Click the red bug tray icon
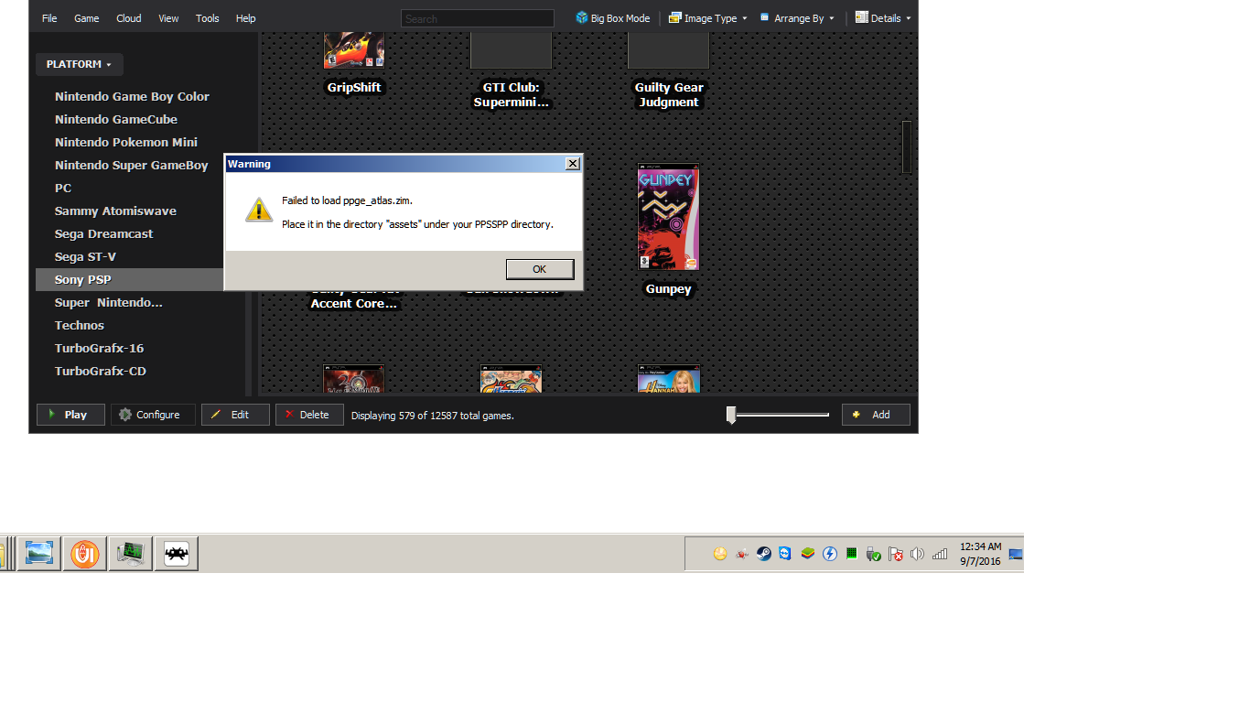The image size is (1250, 703). pyautogui.click(x=742, y=554)
